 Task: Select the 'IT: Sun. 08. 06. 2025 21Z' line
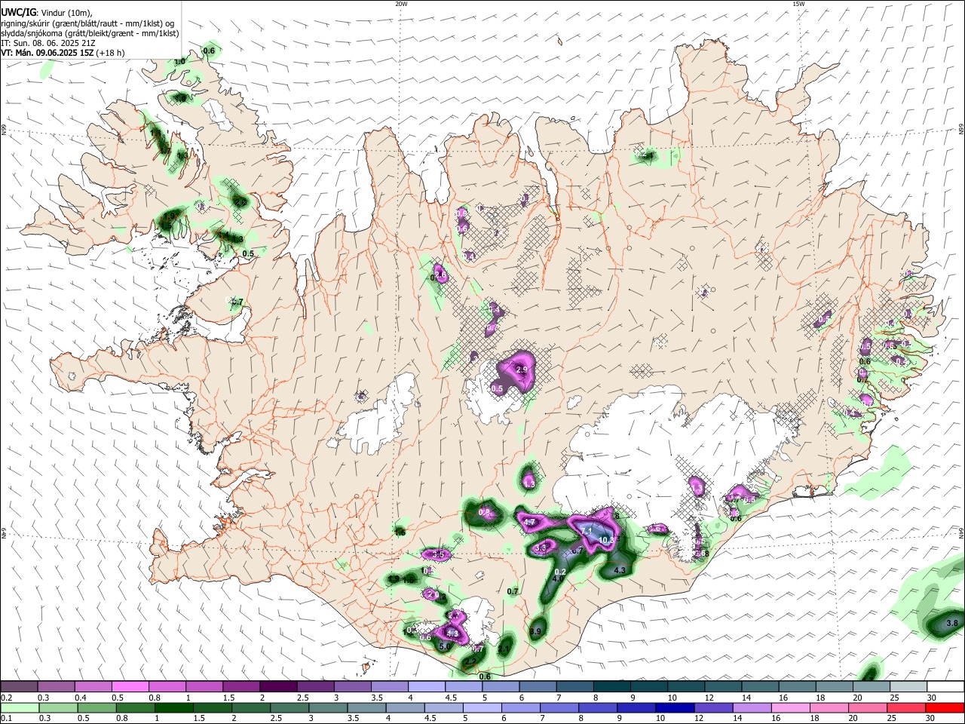[50, 43]
